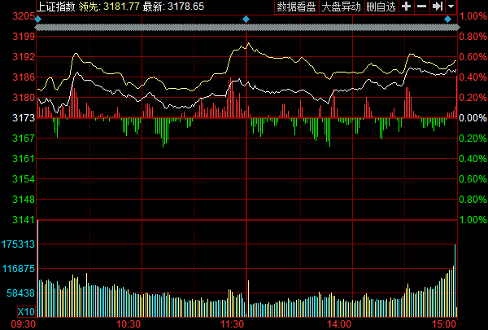The height and width of the screenshot is (330, 488).
Task: Click the left blue diamond marker
Action: [37, 18]
